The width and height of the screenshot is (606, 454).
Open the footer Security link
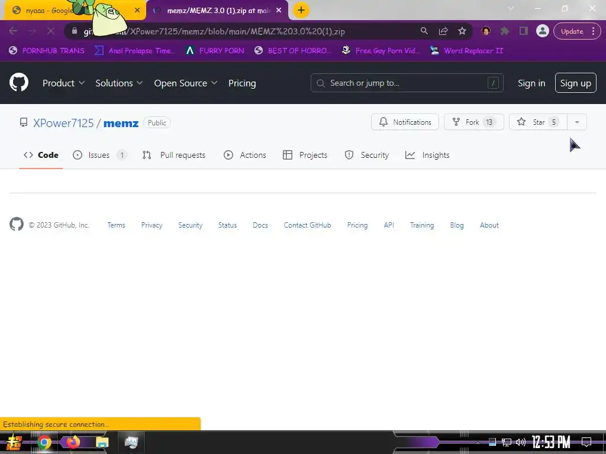click(x=190, y=225)
